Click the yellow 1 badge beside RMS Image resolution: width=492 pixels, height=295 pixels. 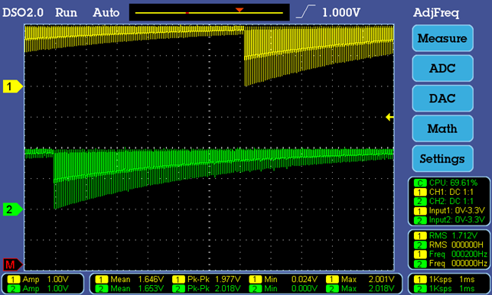[420, 235]
